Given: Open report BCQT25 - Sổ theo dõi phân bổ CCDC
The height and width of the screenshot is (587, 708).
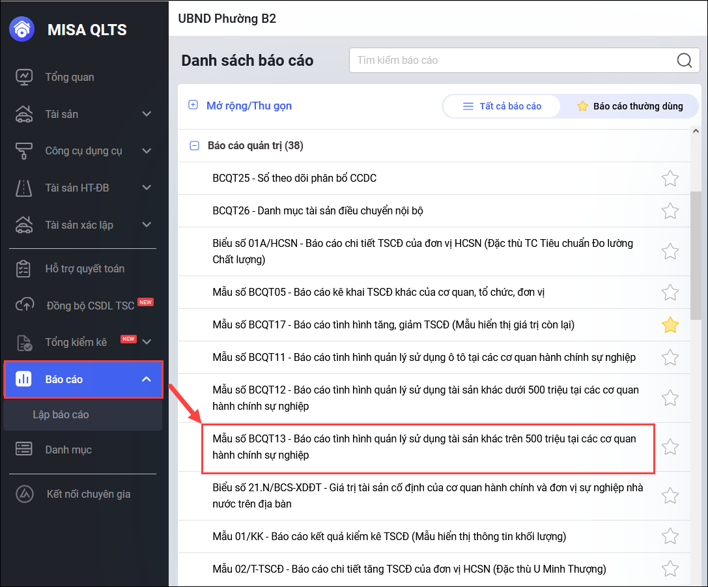Looking at the screenshot, I should tap(294, 178).
